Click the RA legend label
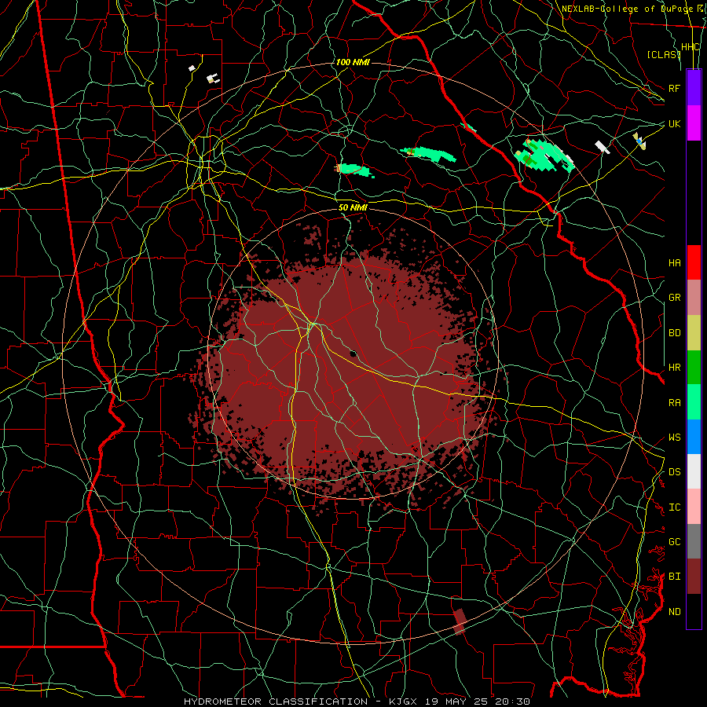Screen dimensions: 707x707 pyautogui.click(x=674, y=403)
